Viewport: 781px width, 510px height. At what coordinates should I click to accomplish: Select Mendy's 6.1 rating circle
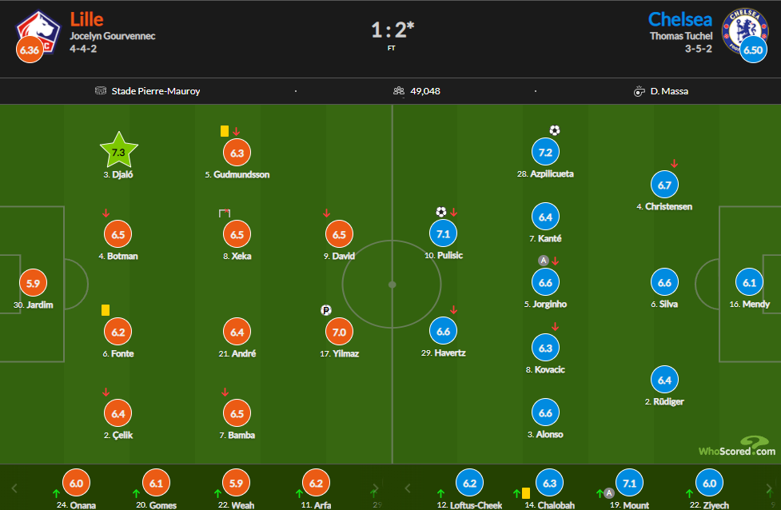point(750,283)
